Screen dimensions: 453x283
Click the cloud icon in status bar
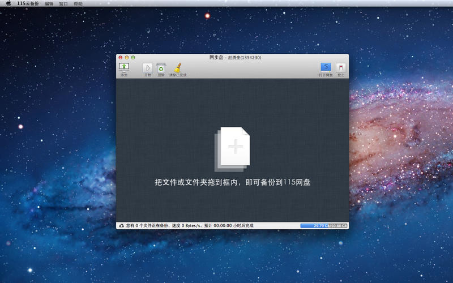pos(121,225)
